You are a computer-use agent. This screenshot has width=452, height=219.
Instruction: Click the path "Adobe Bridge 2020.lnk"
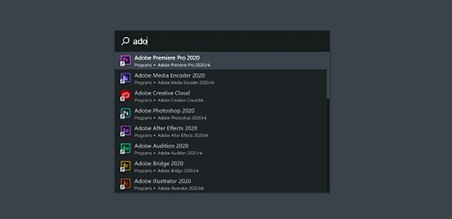[x=178, y=171]
